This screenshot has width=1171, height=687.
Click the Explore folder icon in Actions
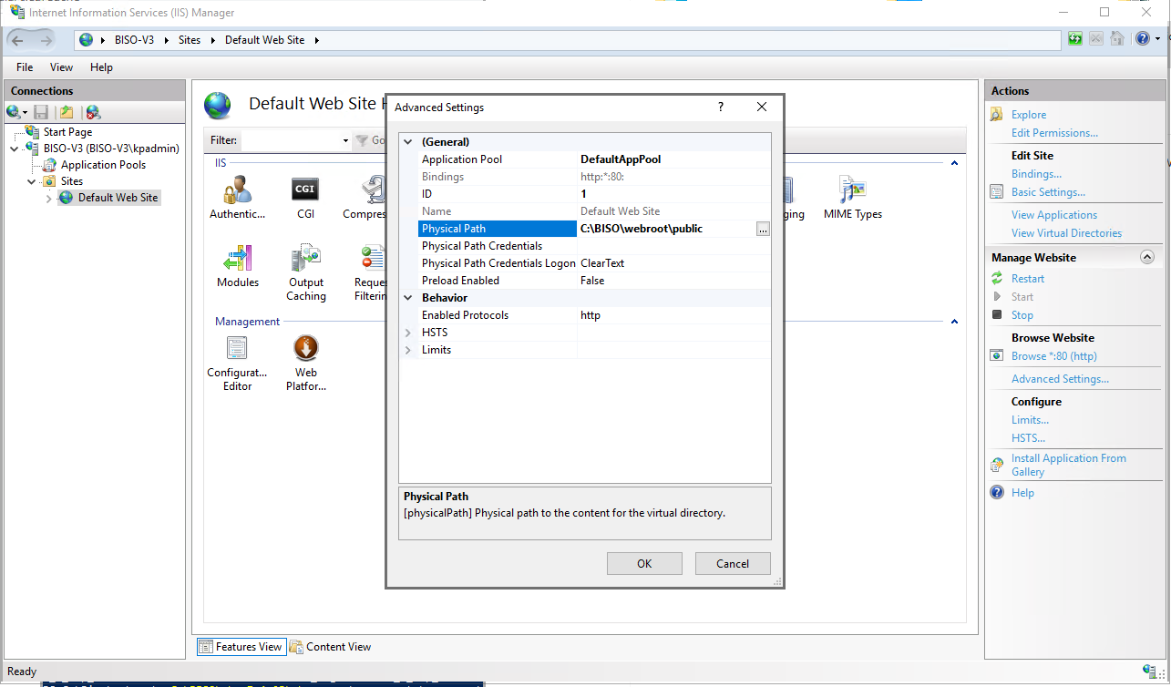click(x=998, y=115)
